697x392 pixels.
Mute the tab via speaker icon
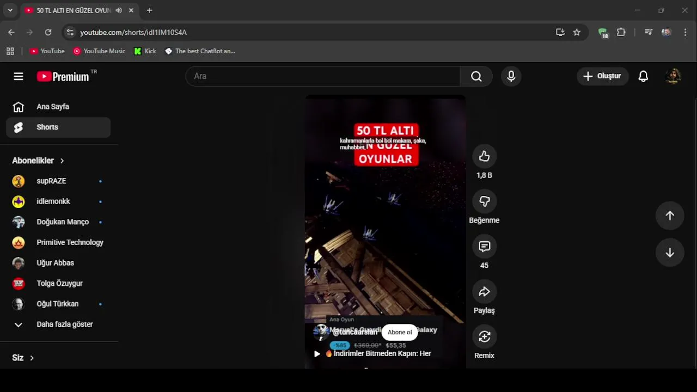tap(119, 10)
